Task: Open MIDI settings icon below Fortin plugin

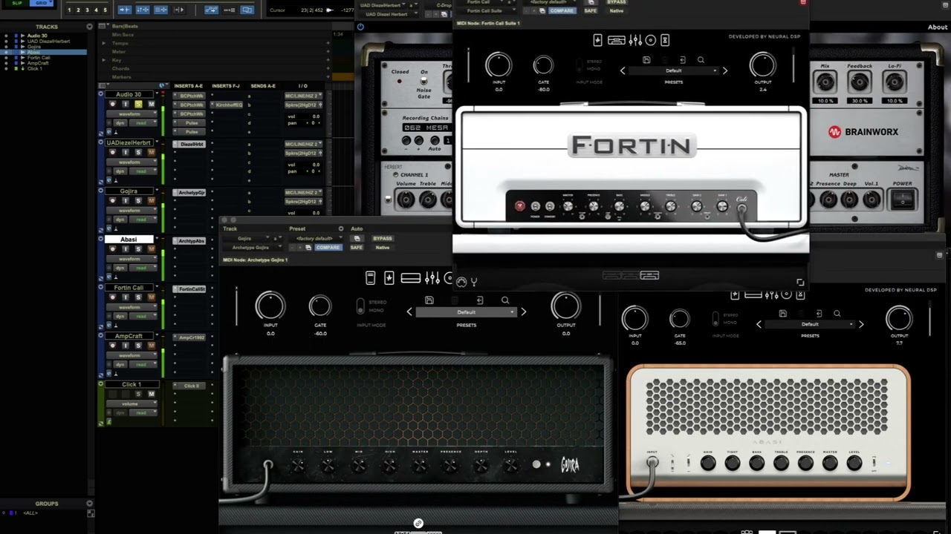Action: pos(461,282)
